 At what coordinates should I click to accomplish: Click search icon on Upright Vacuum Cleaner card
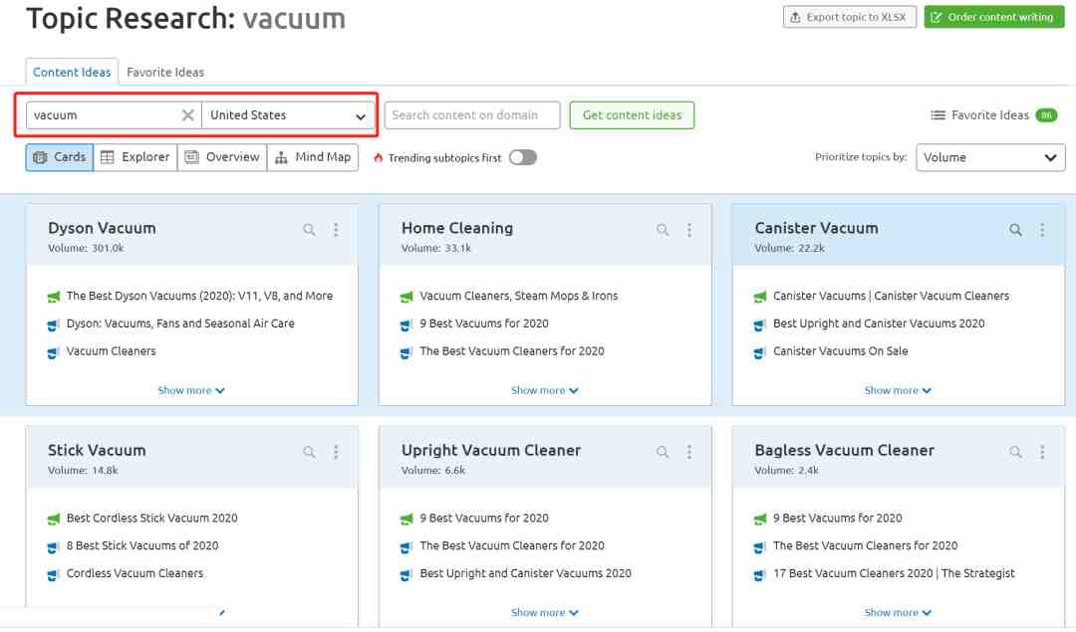click(x=663, y=452)
